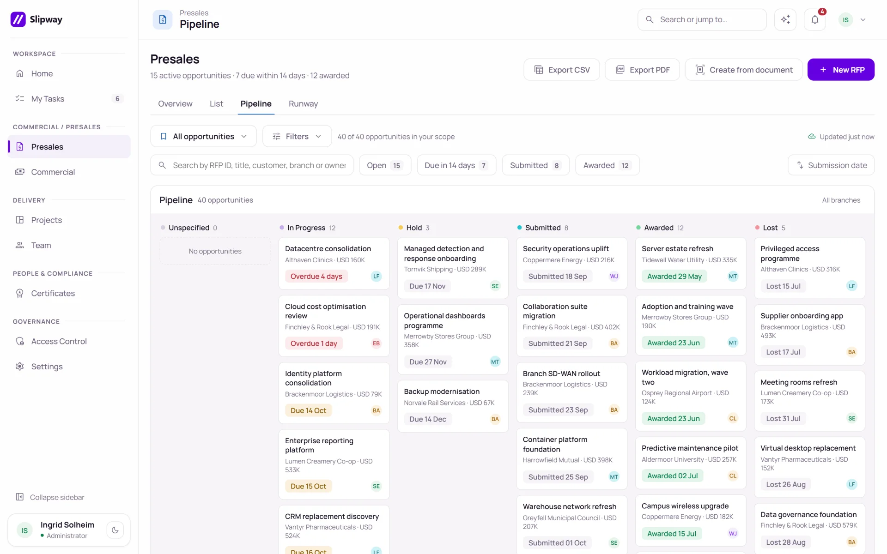Expand the All opportunities dropdown
The image size is (887, 554).
point(203,136)
